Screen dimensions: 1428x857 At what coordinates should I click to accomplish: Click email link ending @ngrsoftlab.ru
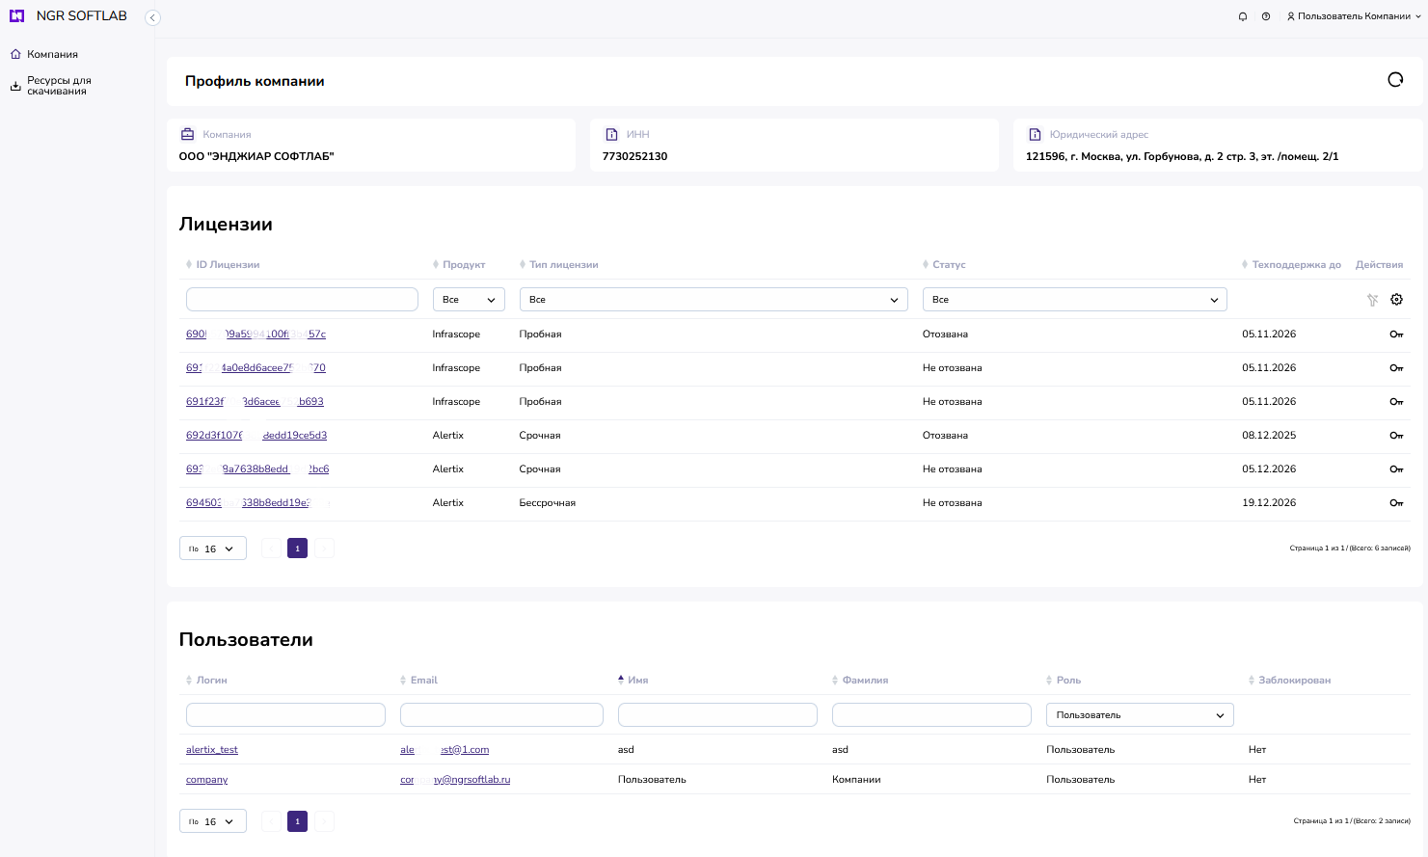click(x=455, y=780)
